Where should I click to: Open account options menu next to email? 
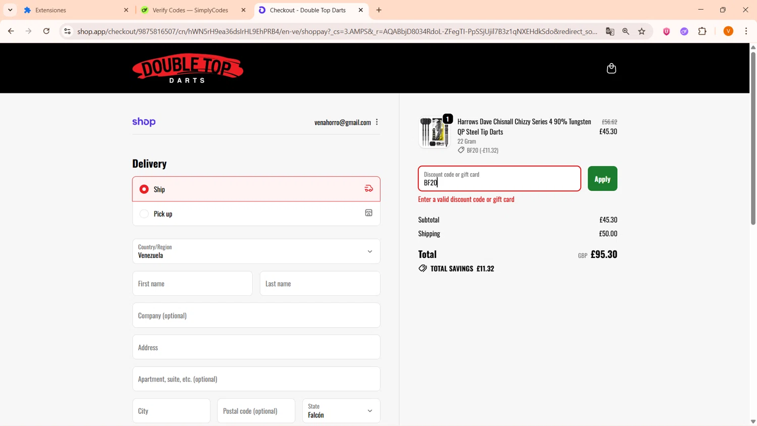[377, 122]
